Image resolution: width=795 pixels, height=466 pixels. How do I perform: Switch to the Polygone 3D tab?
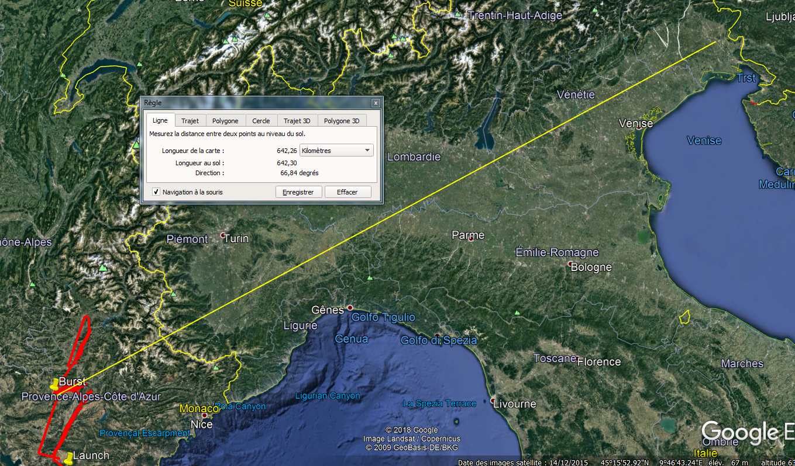[x=342, y=121]
